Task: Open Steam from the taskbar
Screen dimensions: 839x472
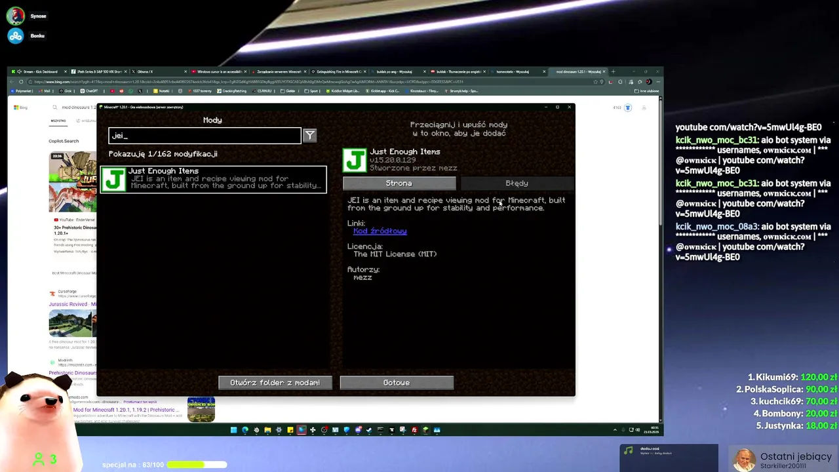Action: point(369,430)
